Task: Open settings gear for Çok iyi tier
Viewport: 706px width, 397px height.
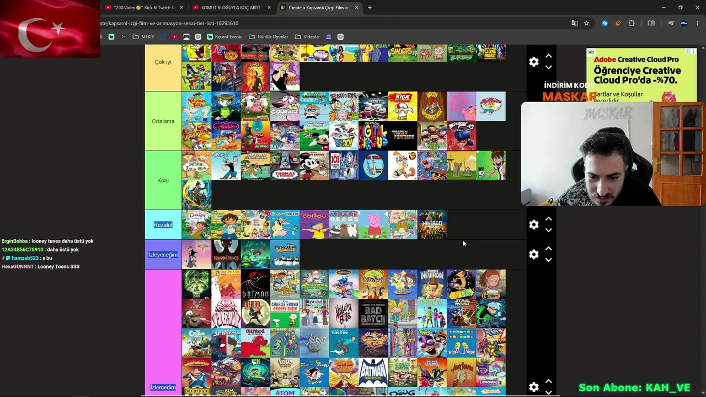Action: pyautogui.click(x=533, y=62)
